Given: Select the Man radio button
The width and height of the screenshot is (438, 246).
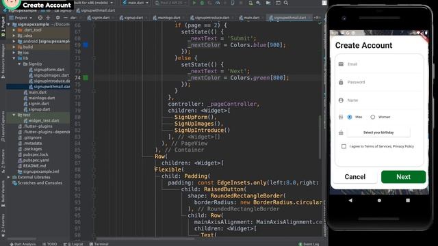Looking at the screenshot, I should pyautogui.click(x=350, y=117).
